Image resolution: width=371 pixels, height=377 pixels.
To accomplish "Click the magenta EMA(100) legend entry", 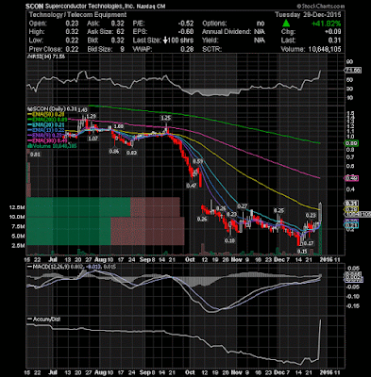I will click(x=47, y=140).
